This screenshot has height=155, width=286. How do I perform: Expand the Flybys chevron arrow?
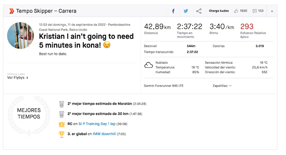[x=27, y=78]
